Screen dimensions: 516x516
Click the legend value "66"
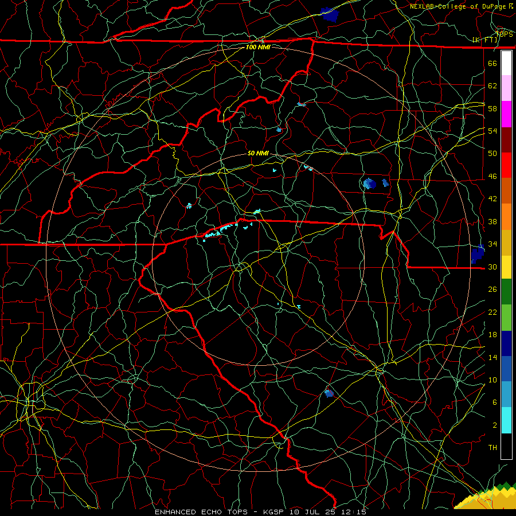coord(492,63)
